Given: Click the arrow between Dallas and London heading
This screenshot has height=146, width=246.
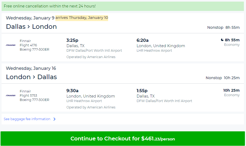Looking at the screenshot, I should pyautogui.click(x=29, y=27).
